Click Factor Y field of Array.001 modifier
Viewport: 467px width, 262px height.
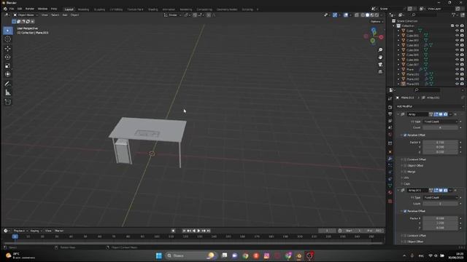click(x=440, y=223)
